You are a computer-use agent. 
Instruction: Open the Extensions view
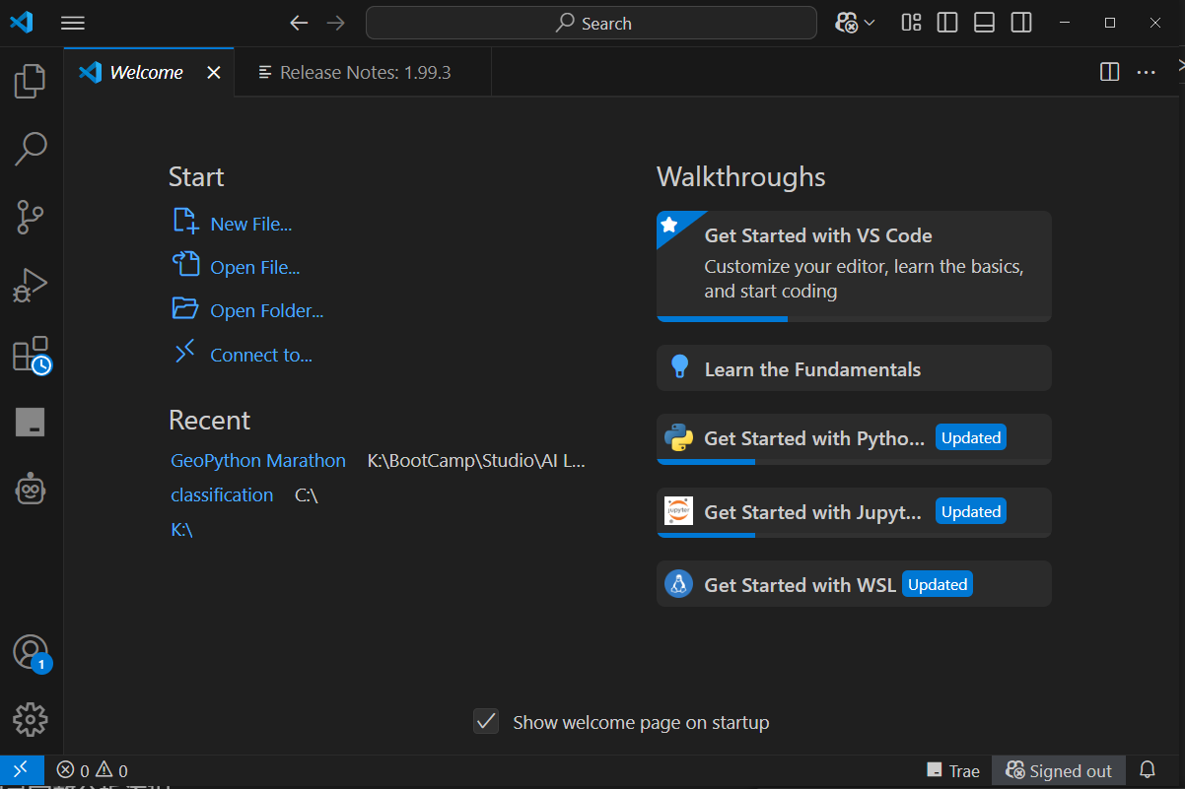(x=31, y=355)
